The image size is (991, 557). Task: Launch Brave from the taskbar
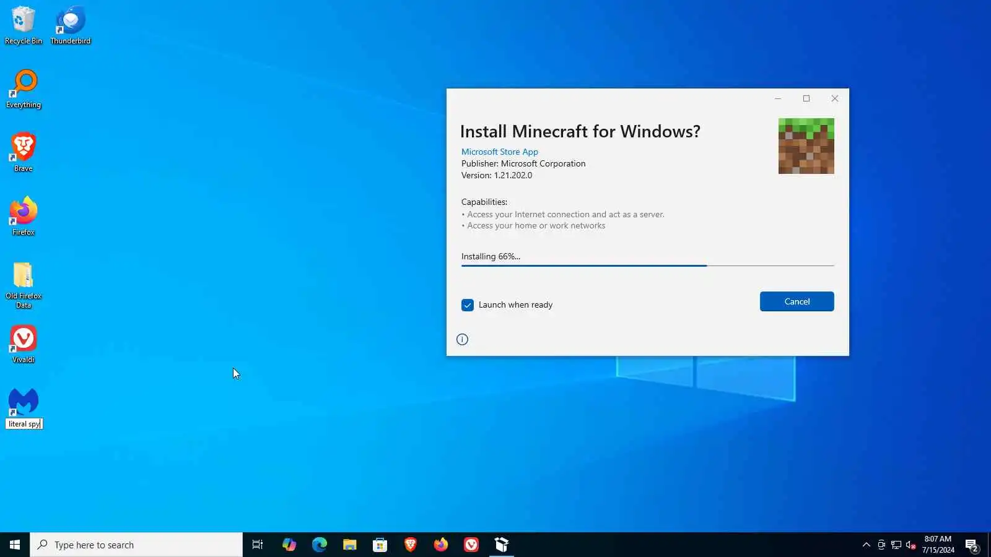coord(411,545)
